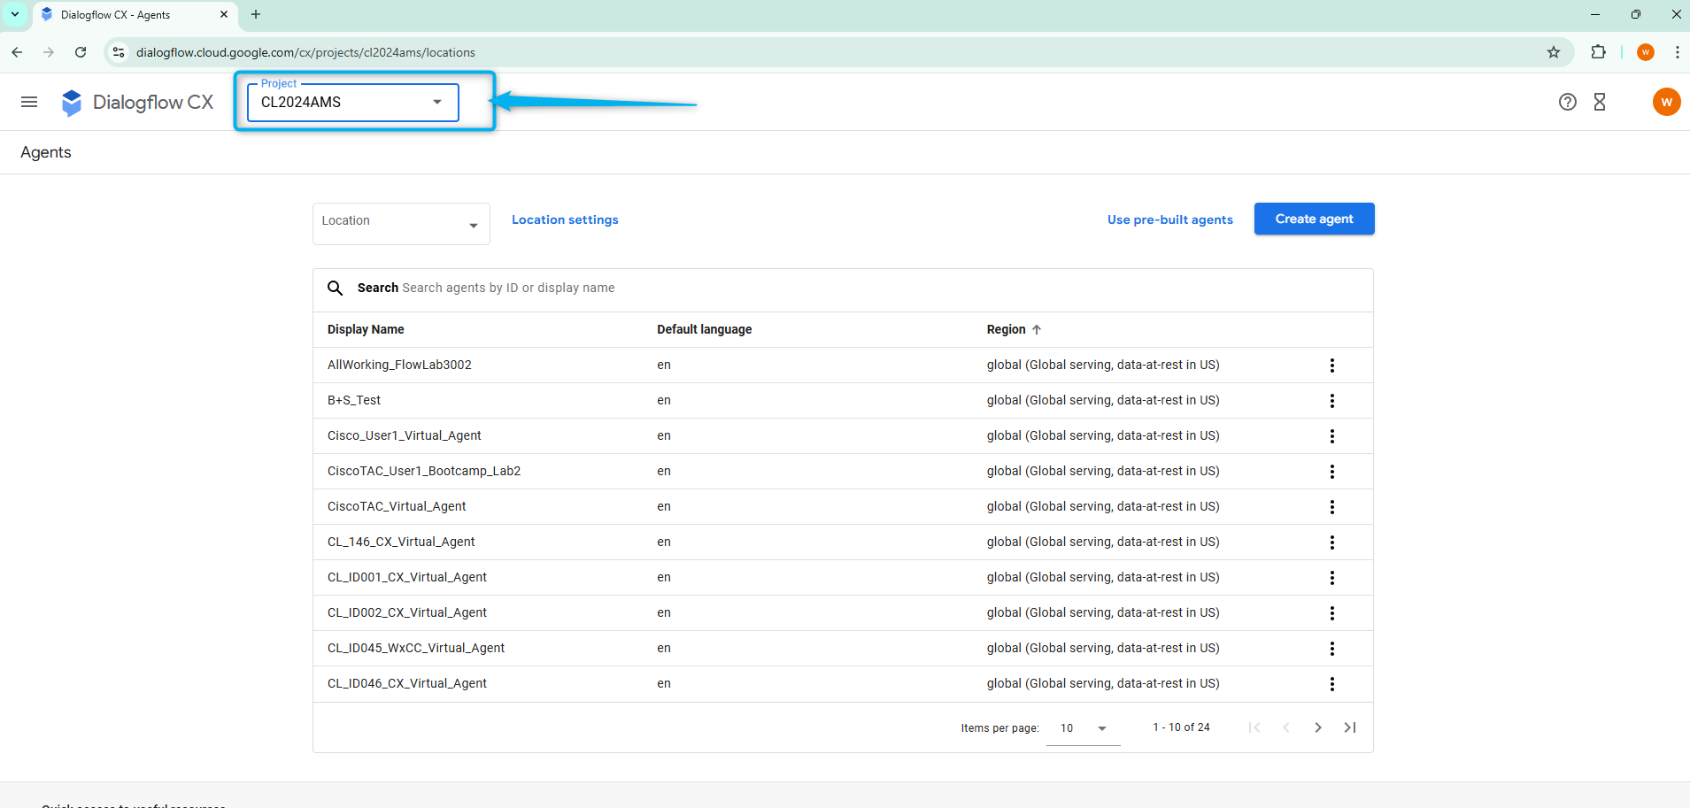Open options menu for AllWorking_FlowLab3002

pyautogui.click(x=1331, y=366)
